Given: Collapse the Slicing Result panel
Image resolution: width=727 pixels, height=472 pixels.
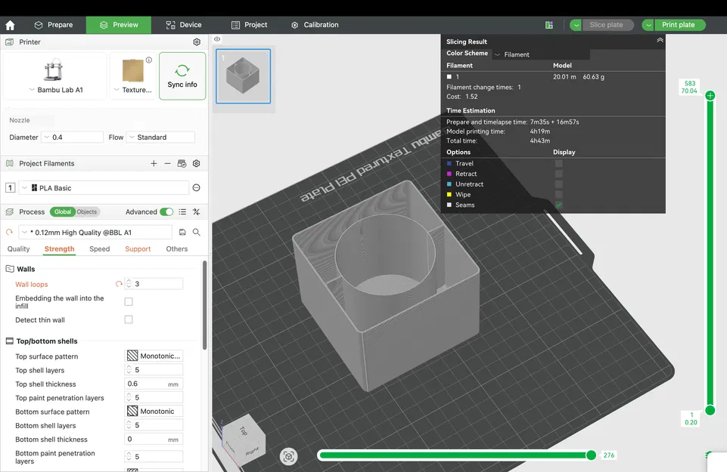Looking at the screenshot, I should [660, 41].
